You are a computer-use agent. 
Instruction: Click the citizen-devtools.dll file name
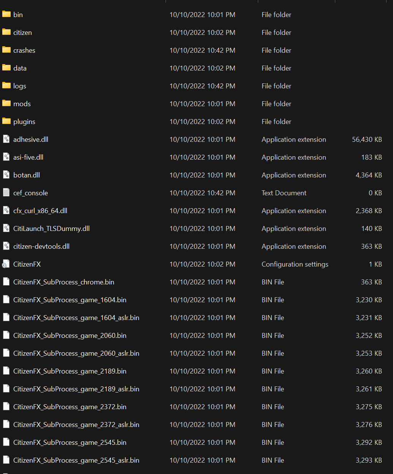tap(41, 246)
